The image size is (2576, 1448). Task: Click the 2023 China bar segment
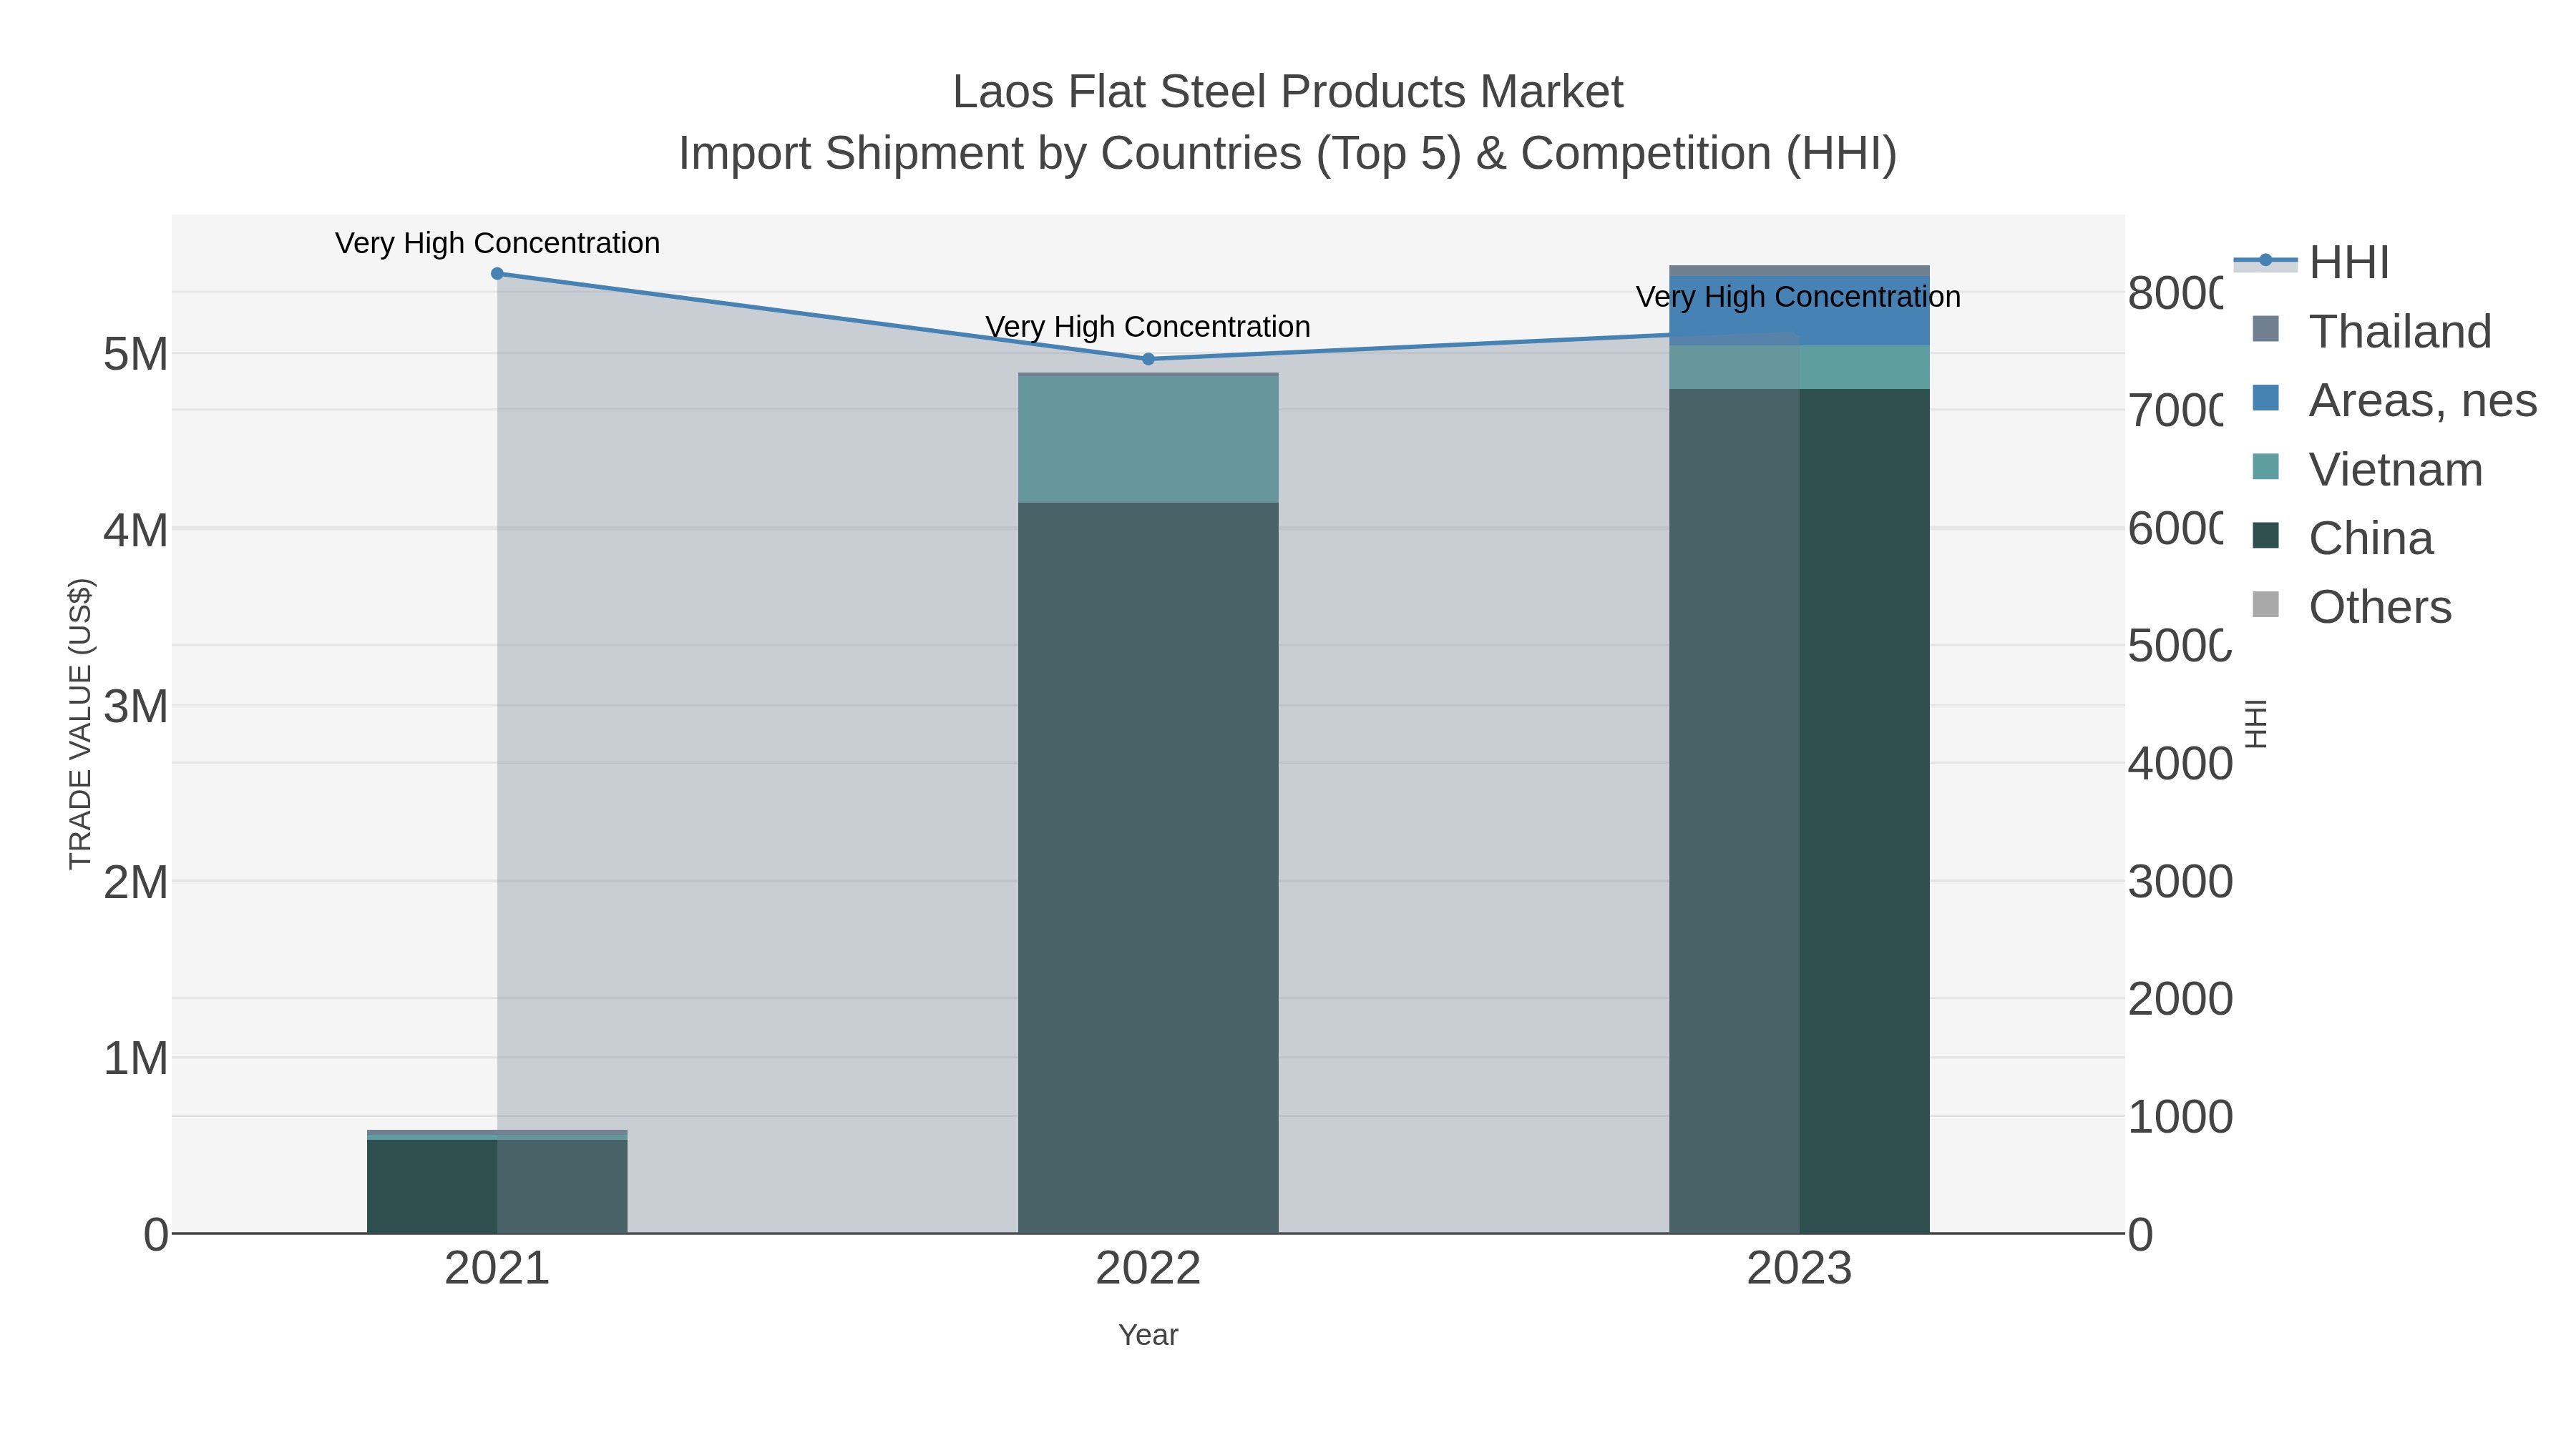pos(1799,810)
